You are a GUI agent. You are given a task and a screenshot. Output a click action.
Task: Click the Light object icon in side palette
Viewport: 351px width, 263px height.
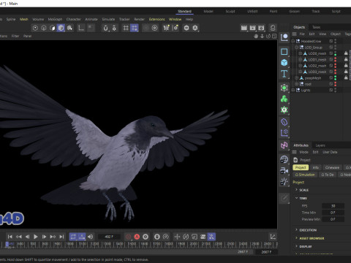tap(284, 182)
